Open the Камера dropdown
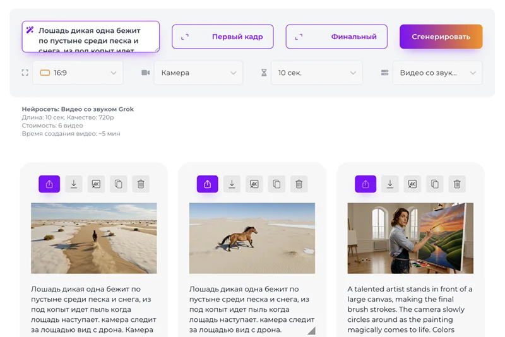 click(x=198, y=73)
